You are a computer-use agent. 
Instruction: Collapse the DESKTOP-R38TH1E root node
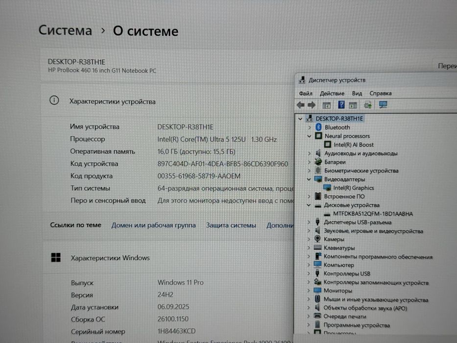(300, 119)
